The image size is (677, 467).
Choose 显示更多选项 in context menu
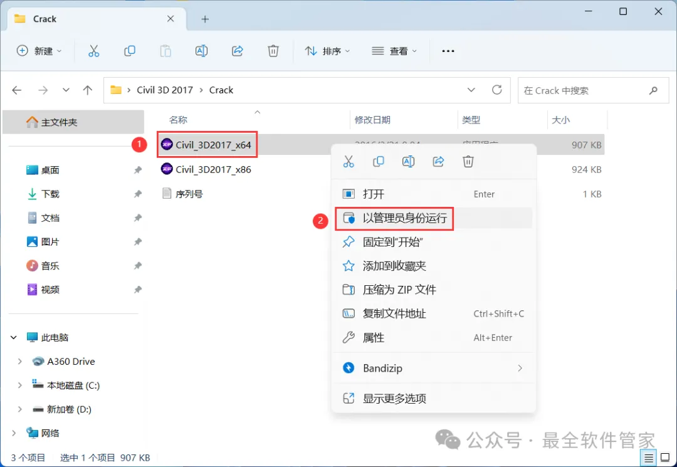434,399
